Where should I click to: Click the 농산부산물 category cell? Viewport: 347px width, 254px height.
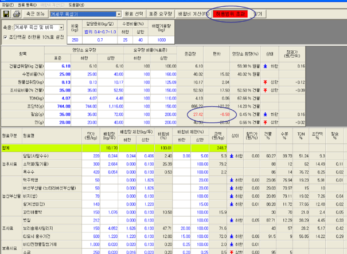point(11,196)
